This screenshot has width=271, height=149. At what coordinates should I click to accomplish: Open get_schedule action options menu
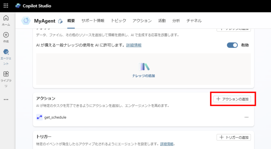click(x=246, y=117)
